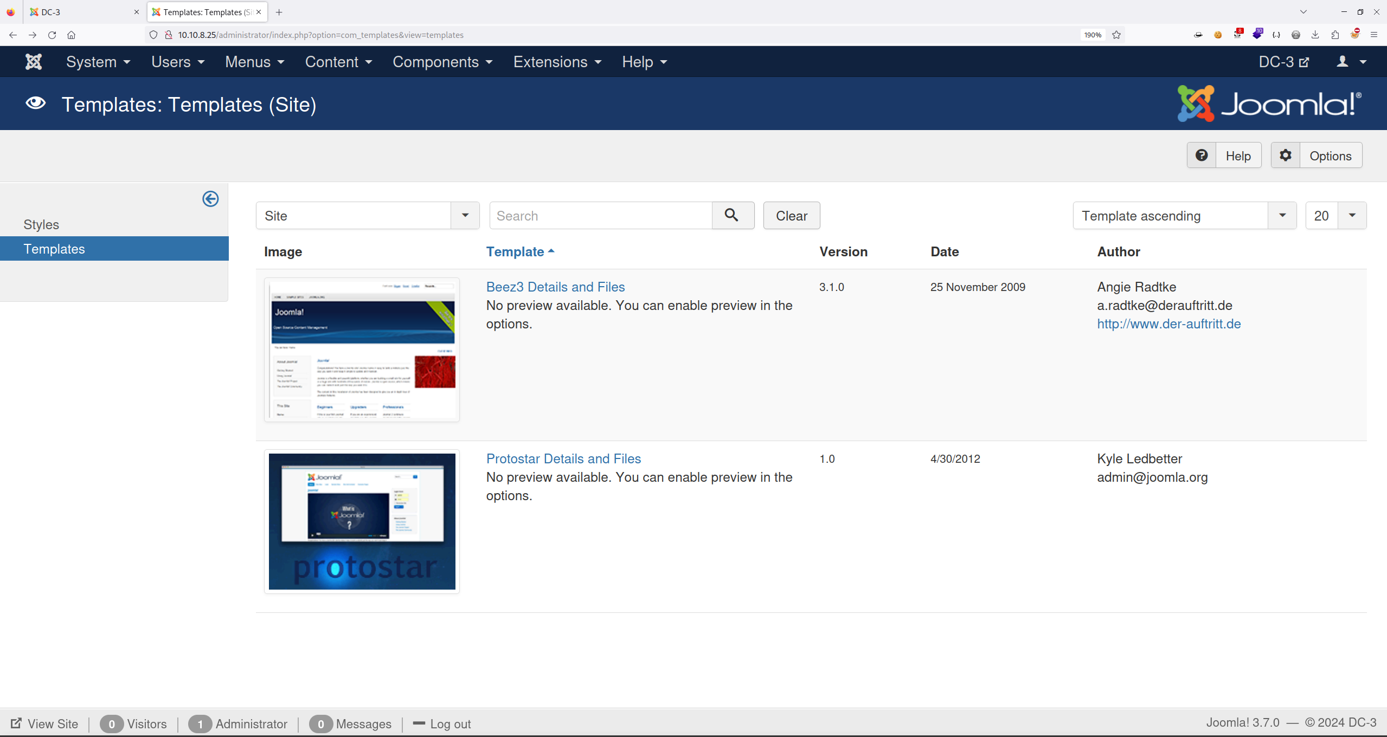Viewport: 1387px width, 737px height.
Task: Click the URL address bar text
Action: 321,35
